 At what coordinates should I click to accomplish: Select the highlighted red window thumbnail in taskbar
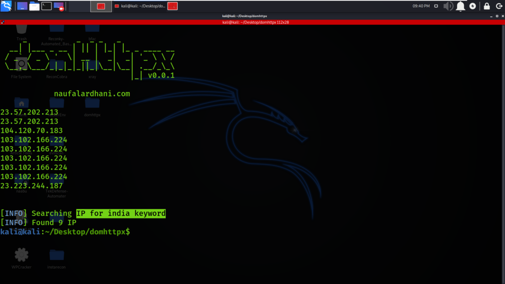(101, 6)
